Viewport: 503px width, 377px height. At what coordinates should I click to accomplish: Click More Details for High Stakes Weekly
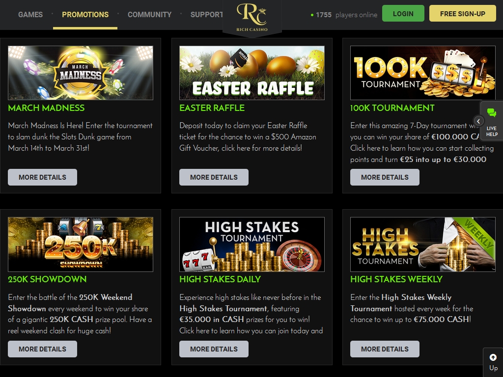pyautogui.click(x=385, y=349)
